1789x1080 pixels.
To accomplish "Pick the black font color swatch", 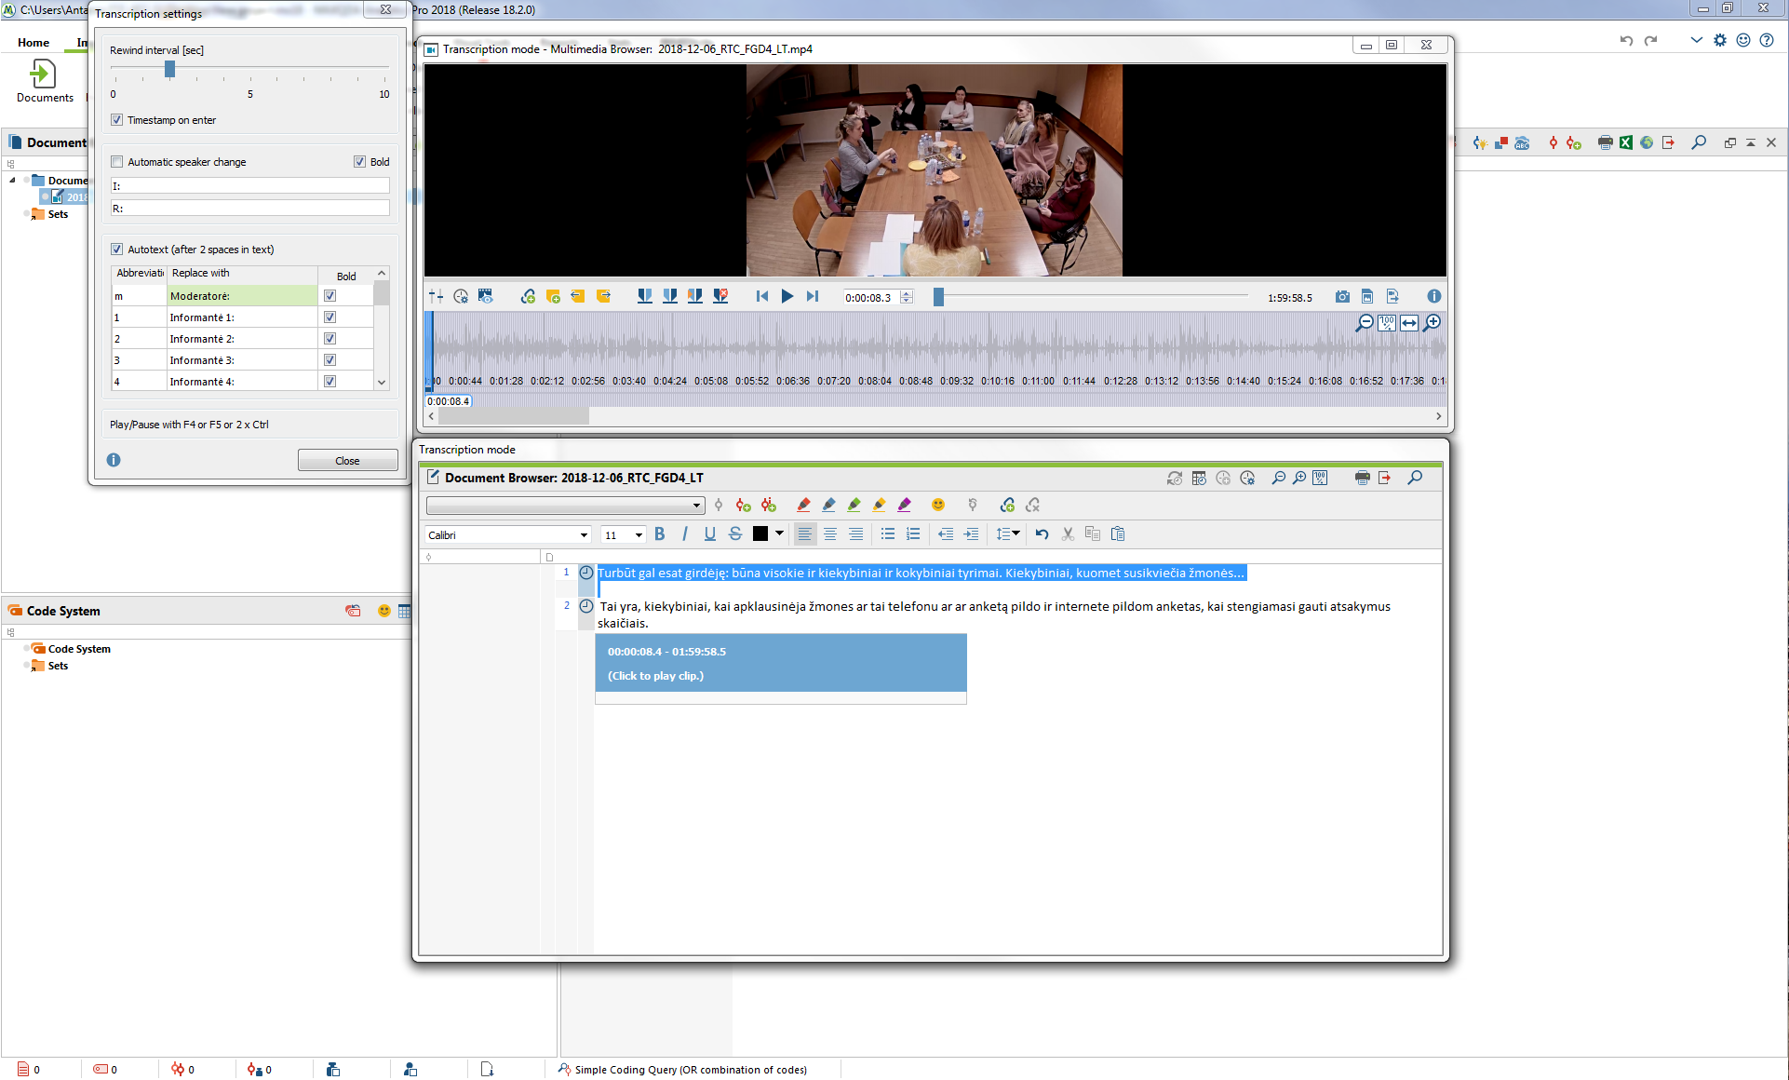I will 760,533.
